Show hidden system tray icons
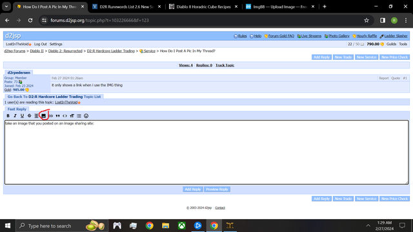This screenshot has height=232, width=413. [368, 226]
